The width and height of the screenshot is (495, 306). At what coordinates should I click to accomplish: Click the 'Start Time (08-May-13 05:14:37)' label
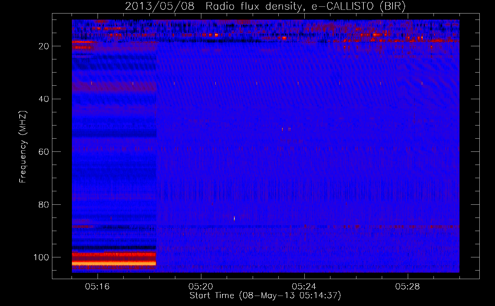coord(265,295)
